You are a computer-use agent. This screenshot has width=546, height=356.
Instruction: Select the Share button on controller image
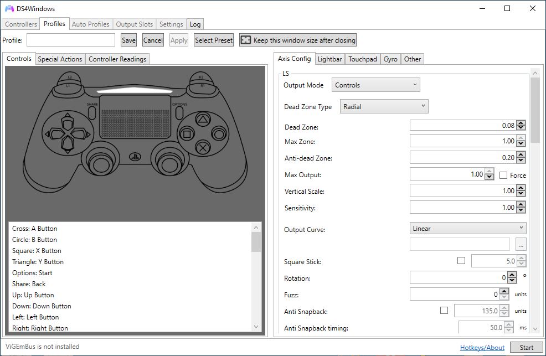tap(92, 113)
